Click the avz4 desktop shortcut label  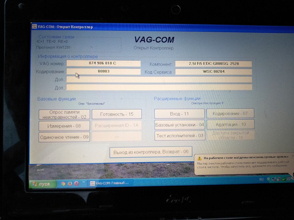[x=40, y=170]
